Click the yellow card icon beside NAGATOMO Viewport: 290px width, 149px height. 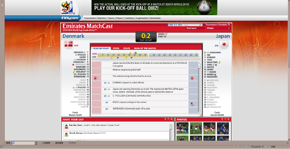(220, 63)
